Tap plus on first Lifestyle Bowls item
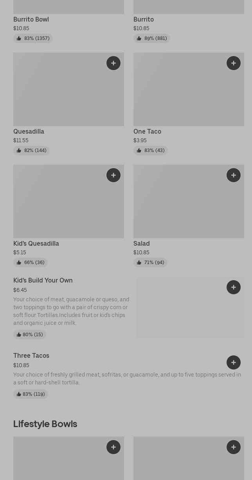This screenshot has width=252, height=480. pos(113,447)
